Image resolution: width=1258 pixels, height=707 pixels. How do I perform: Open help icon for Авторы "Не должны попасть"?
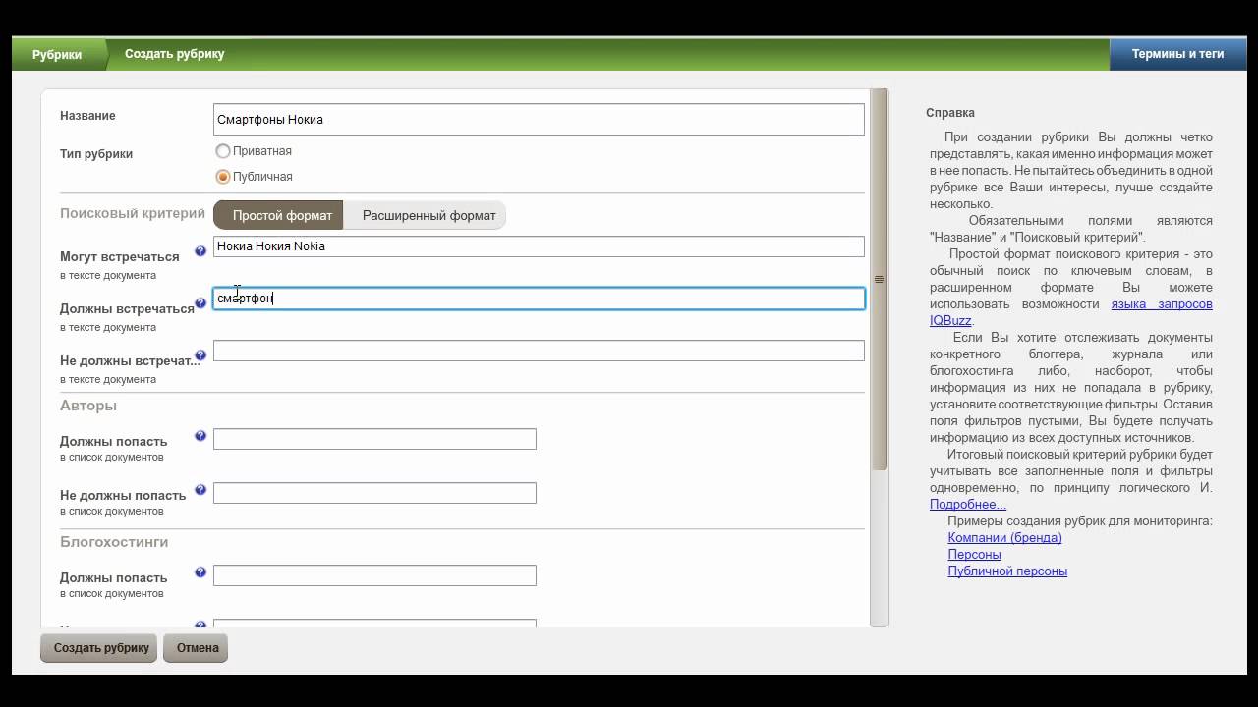click(x=200, y=490)
